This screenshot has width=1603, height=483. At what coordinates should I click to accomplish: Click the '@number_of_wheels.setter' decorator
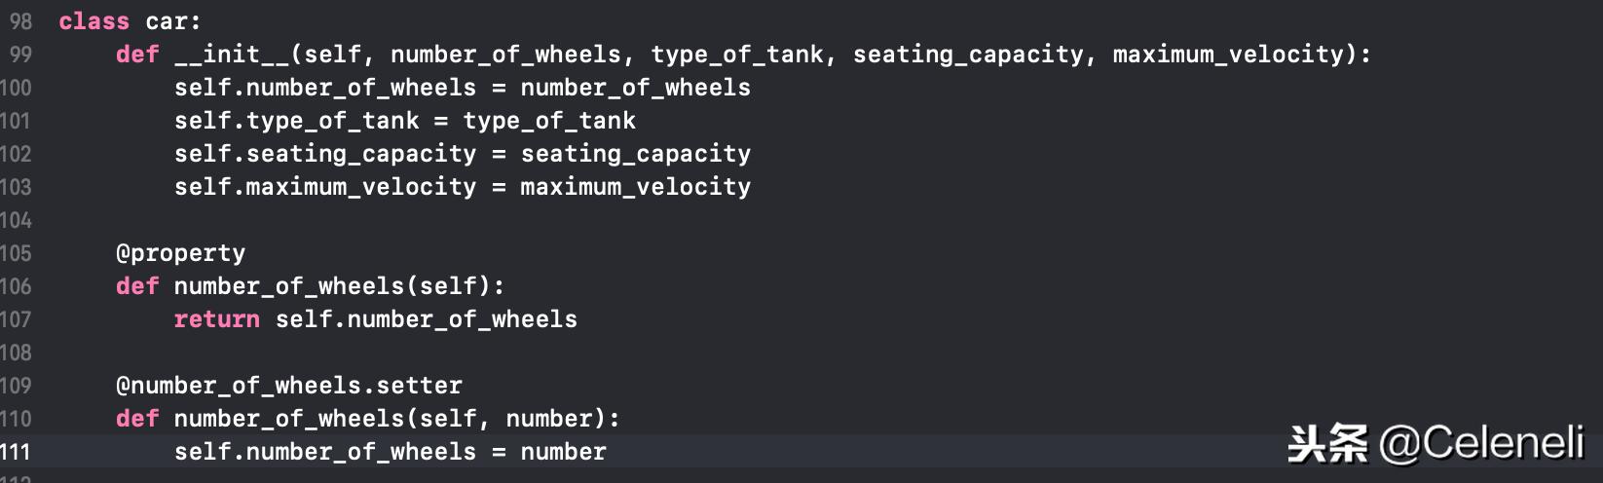(289, 386)
